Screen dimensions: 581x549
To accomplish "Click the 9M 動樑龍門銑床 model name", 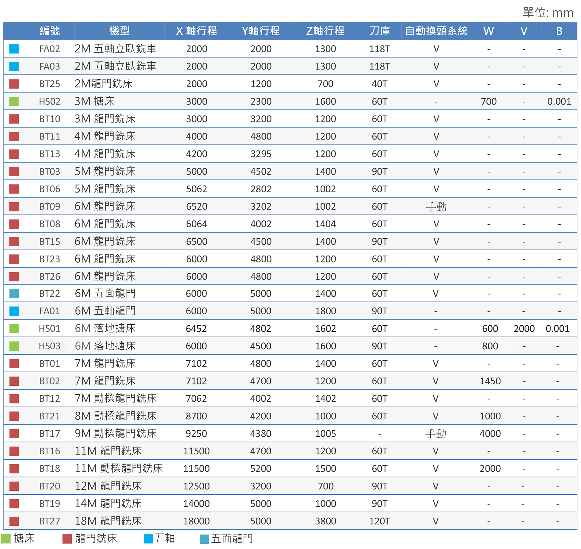I will coord(116,433).
